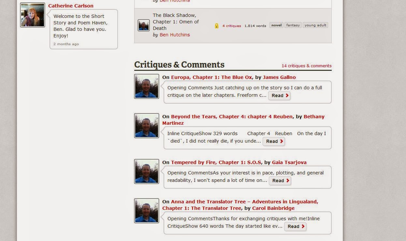Viewport: 406px width, 241px height.
Task: Read the full critique of Beyond the Tears
Action: tap(273, 141)
